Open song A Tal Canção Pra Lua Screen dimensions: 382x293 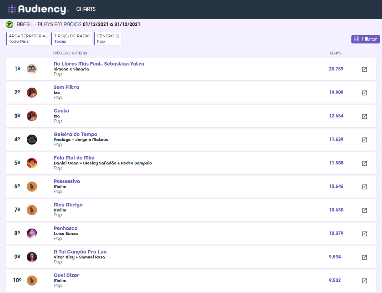(80, 252)
